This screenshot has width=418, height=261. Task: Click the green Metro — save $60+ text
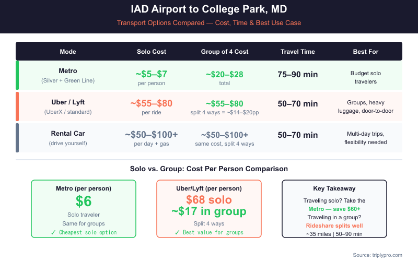[334, 209]
